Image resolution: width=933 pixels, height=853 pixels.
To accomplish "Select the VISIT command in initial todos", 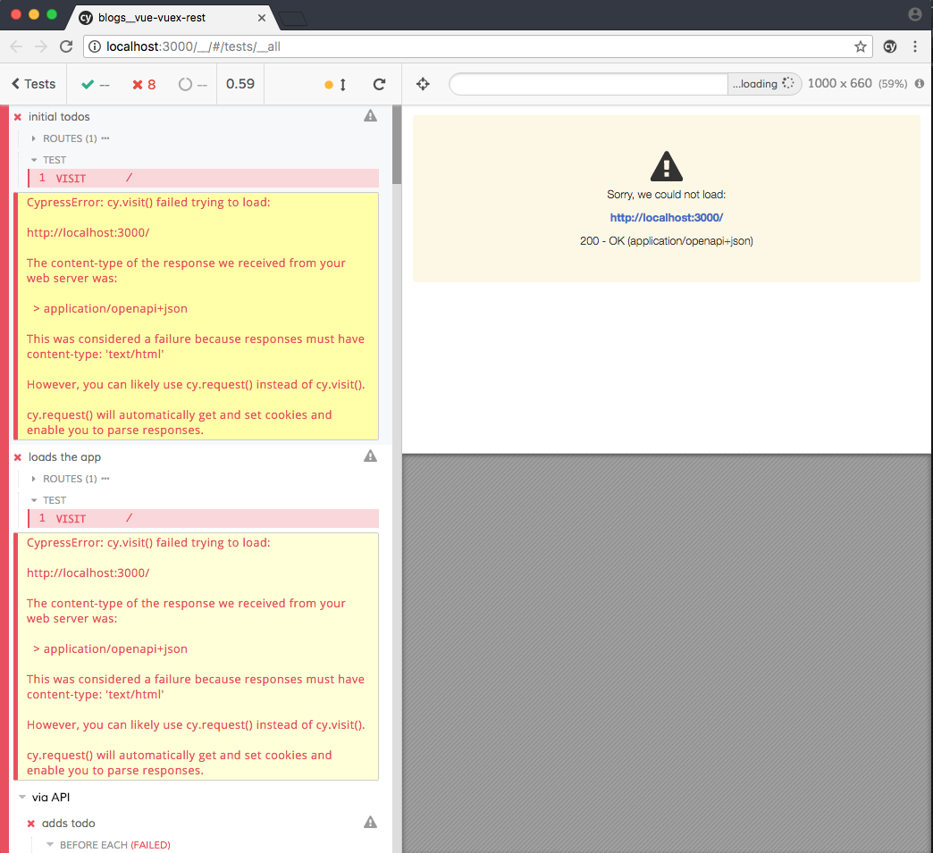I will tap(204, 178).
